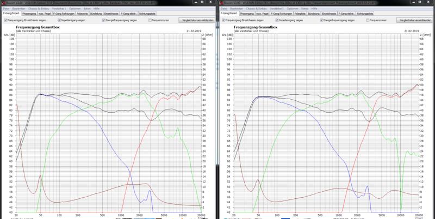Toggle 'Frequenzgang Einzelchassis zeigen' in left window
Image resolution: width=435 pixels, height=219 pixels.
[5, 20]
